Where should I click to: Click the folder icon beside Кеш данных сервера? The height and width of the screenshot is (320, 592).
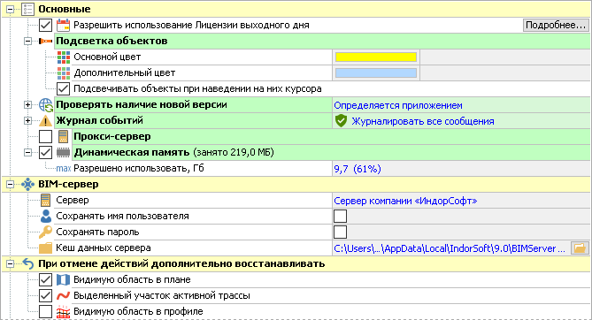point(45,248)
